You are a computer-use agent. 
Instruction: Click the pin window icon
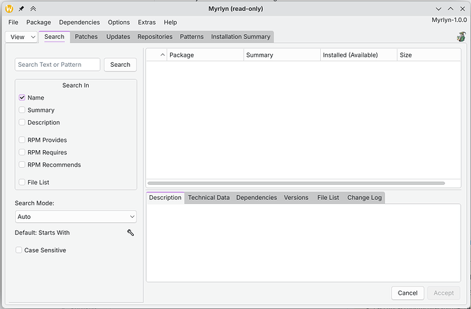pos(22,8)
